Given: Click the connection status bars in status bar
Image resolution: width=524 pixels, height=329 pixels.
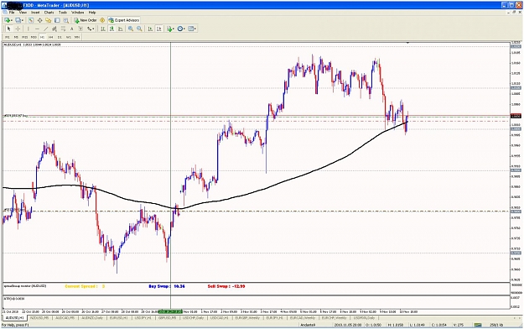Looking at the screenshot, I should pyautogui.click(x=478, y=325).
